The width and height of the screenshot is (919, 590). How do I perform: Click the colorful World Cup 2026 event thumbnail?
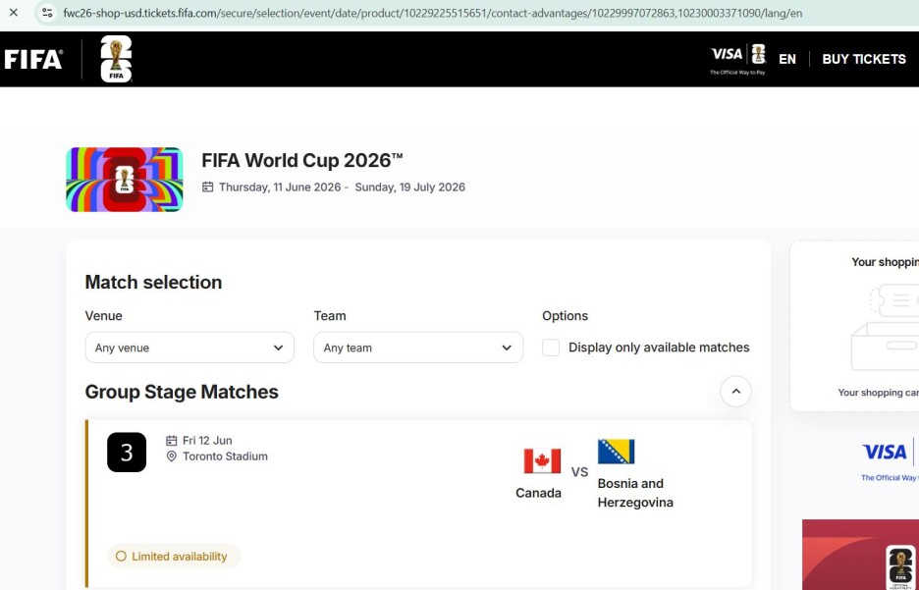pyautogui.click(x=125, y=180)
